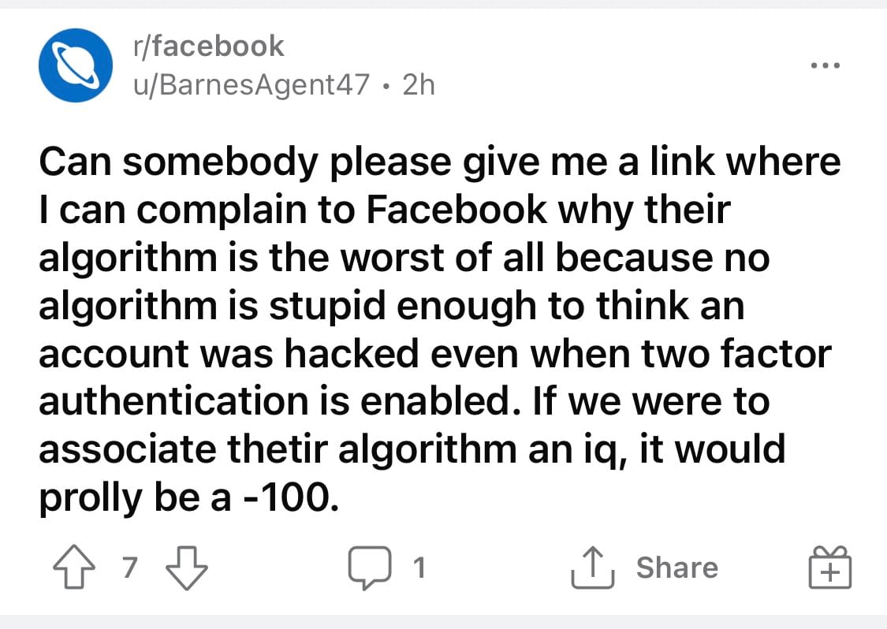Tap the r/facebook planet avatar icon
The height and width of the screenshot is (629, 887).
pyautogui.click(x=76, y=65)
